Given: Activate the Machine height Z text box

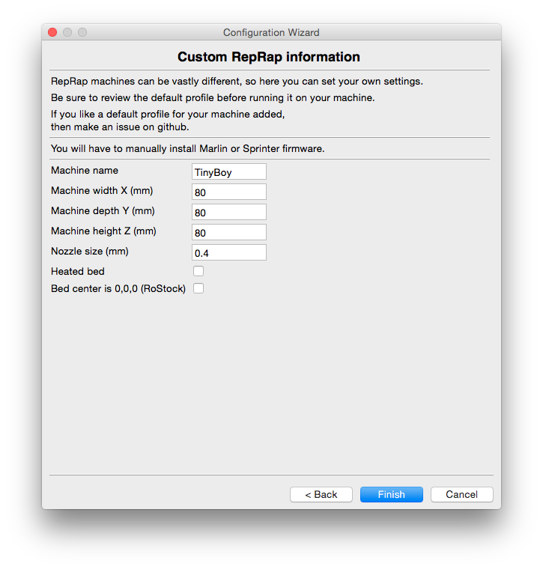Looking at the screenshot, I should click(229, 232).
